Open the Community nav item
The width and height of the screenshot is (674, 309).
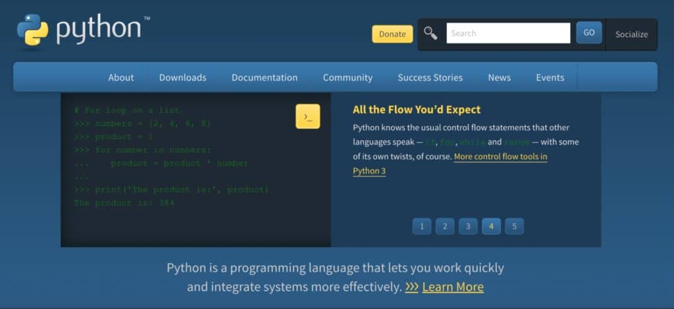348,78
